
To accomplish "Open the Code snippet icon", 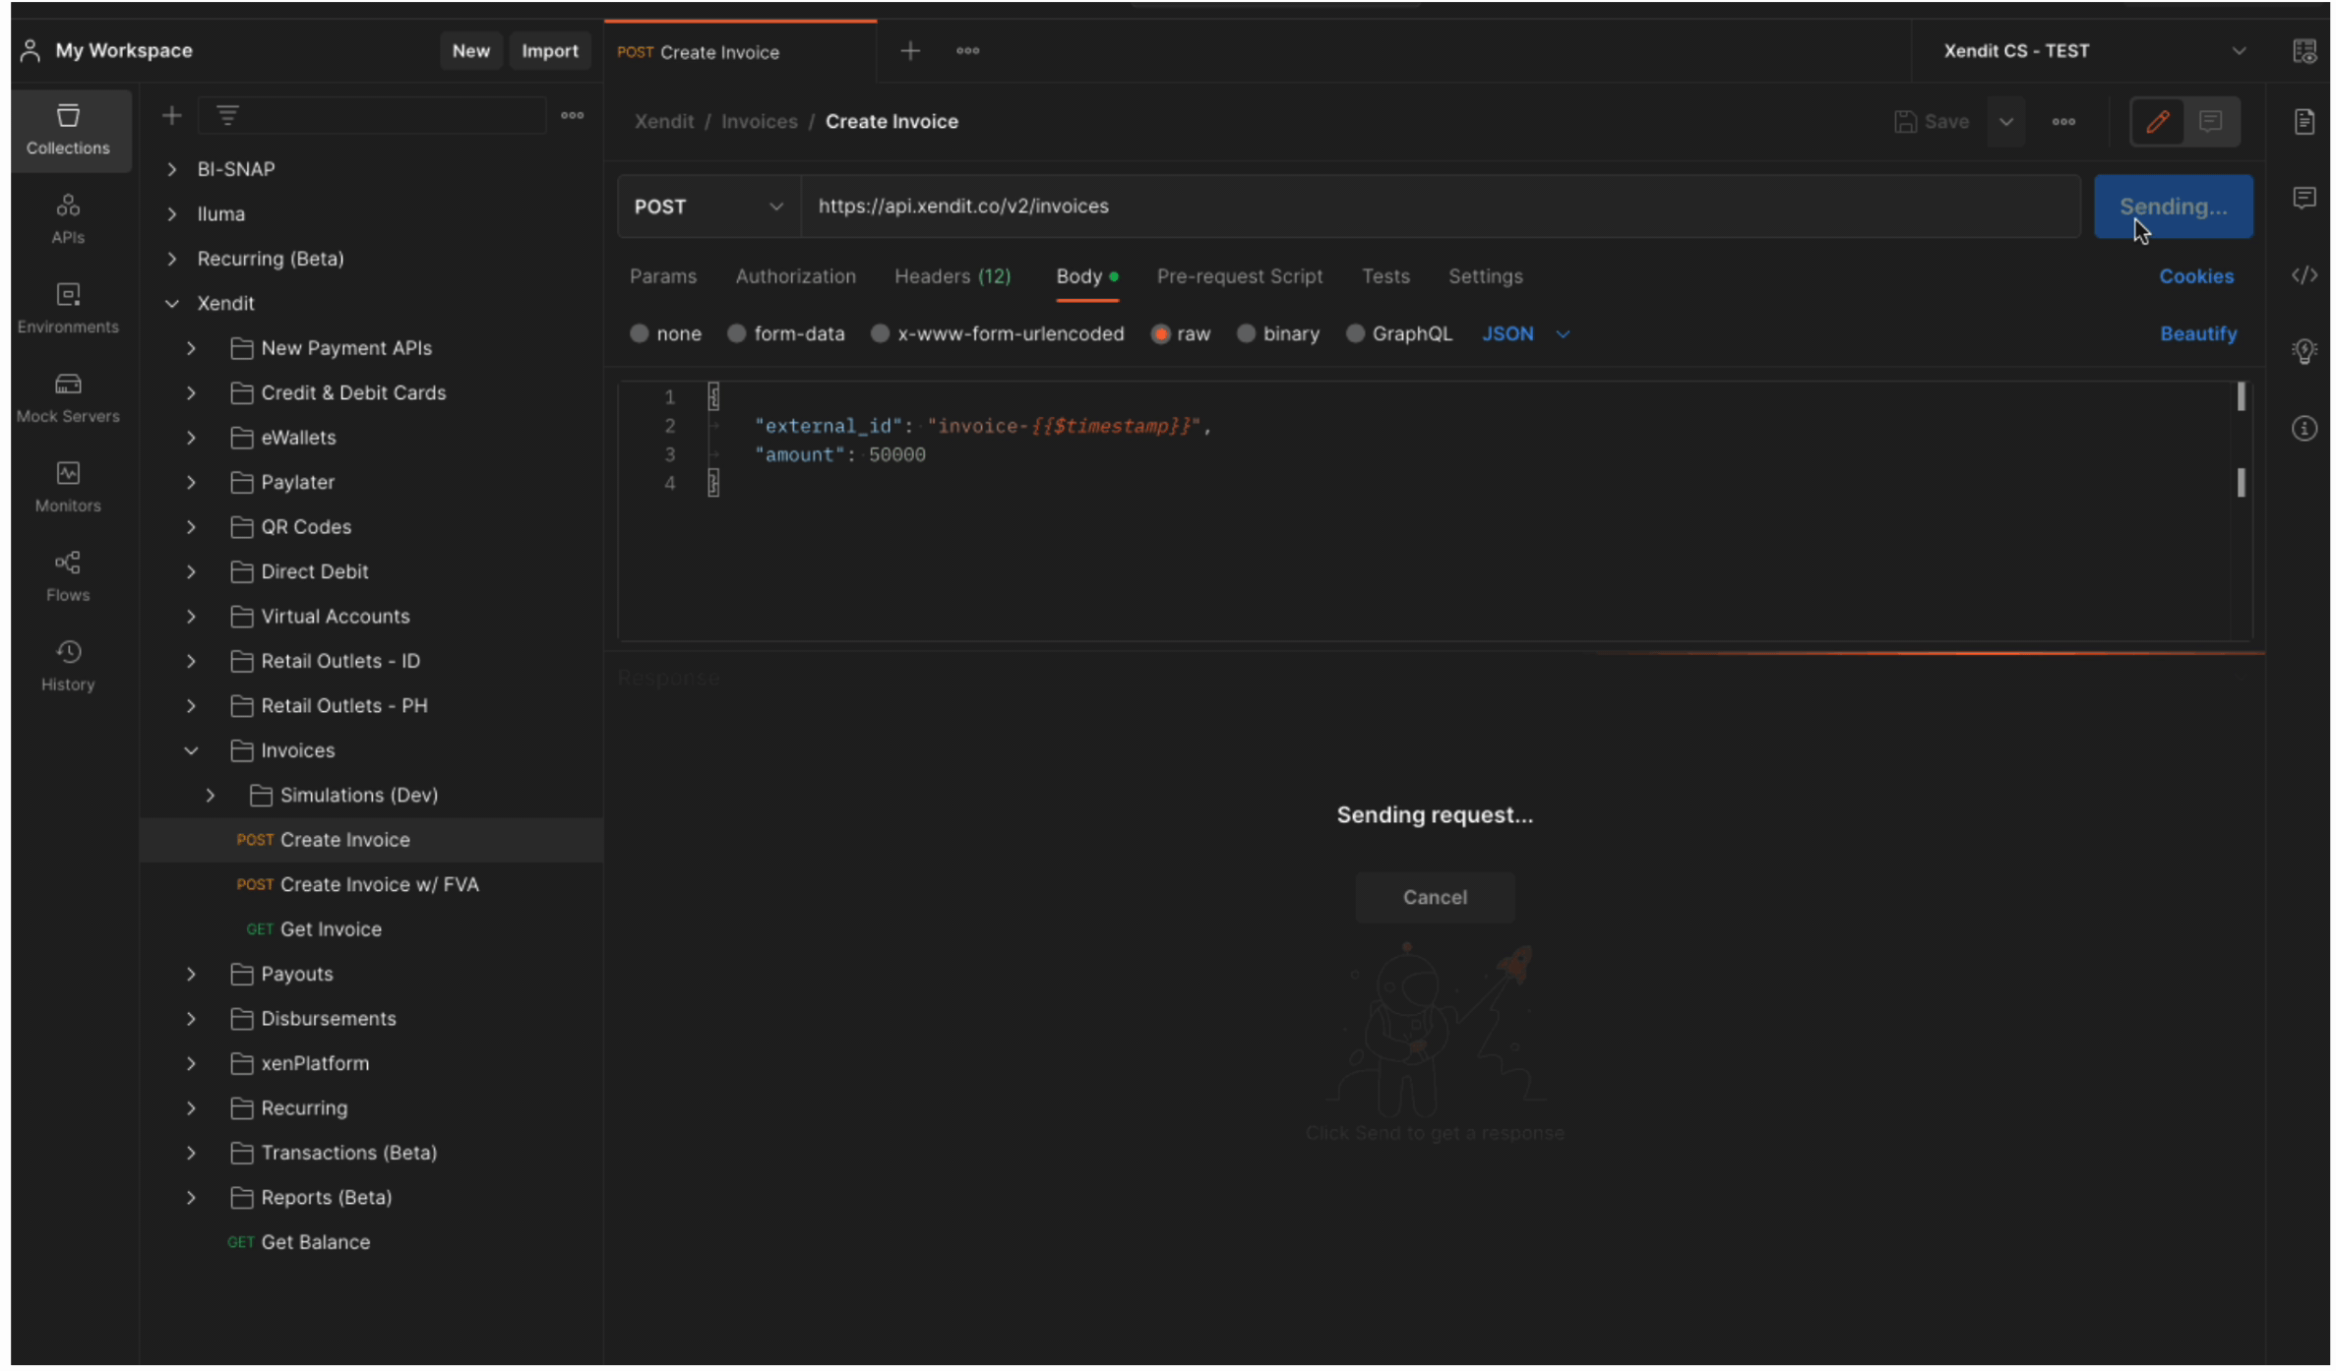I will [x=2305, y=275].
